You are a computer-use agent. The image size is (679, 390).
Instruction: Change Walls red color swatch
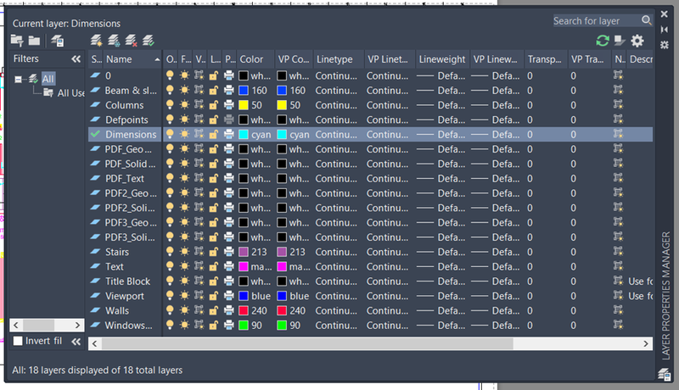click(244, 310)
